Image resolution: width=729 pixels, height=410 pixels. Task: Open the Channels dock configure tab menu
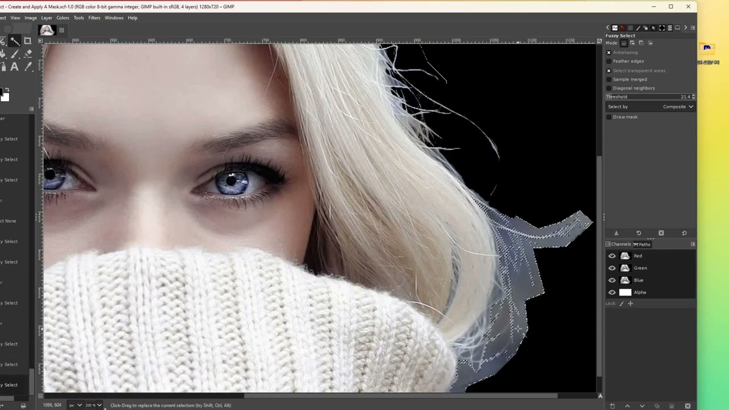click(693, 244)
